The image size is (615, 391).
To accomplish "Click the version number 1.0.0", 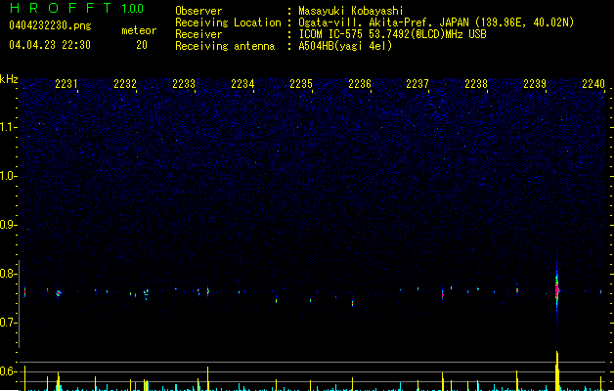I will click(132, 8).
